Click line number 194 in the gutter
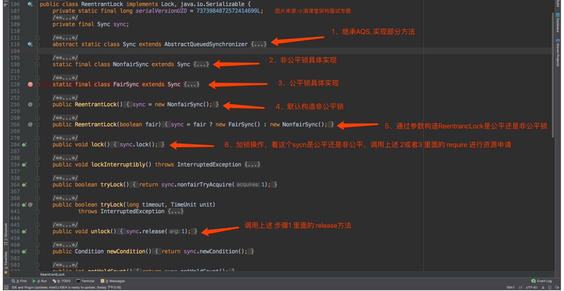 (15, 51)
